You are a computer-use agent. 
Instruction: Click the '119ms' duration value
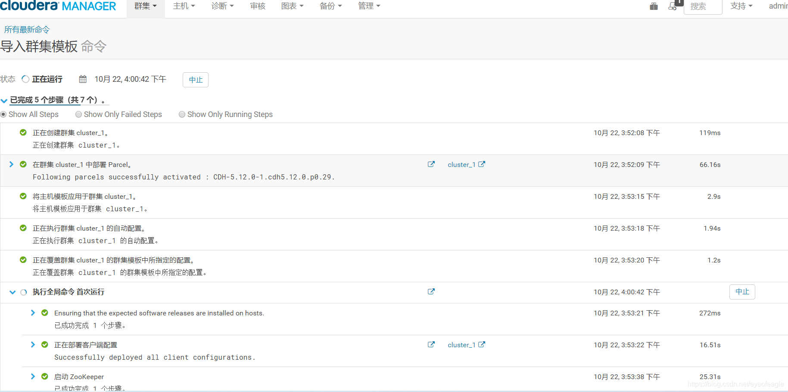pyautogui.click(x=710, y=133)
